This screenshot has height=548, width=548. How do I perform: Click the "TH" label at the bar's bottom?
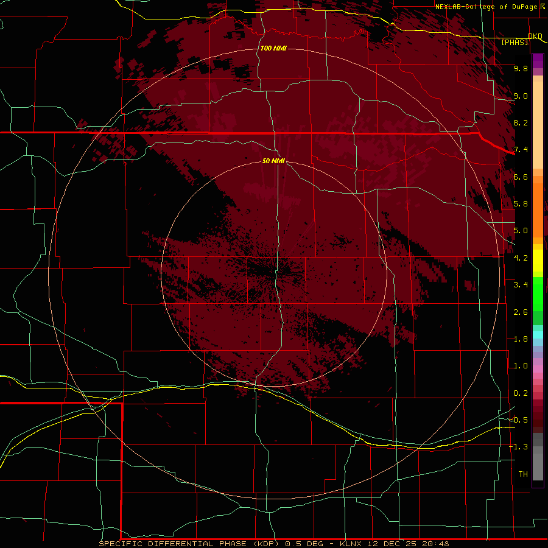pos(523,474)
